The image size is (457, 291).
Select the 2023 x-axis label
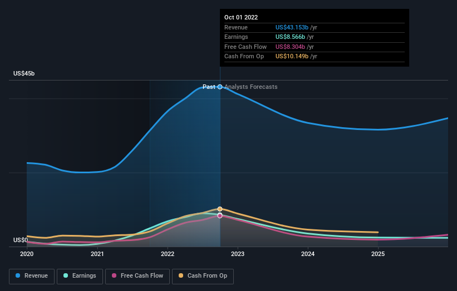pos(238,254)
